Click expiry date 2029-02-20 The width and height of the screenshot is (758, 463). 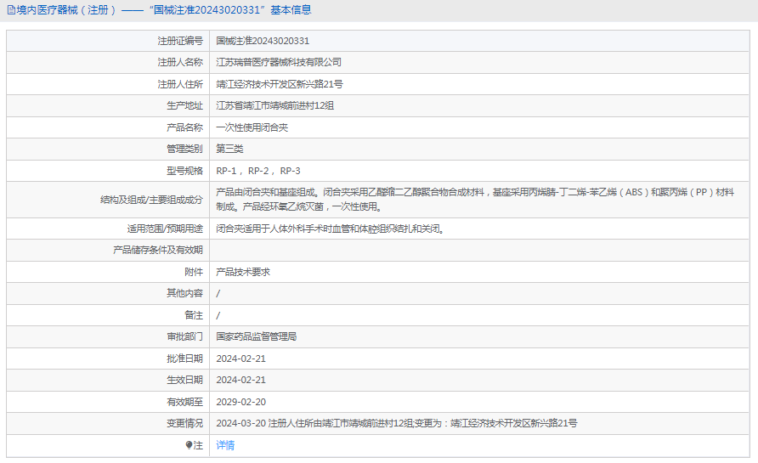coord(240,402)
